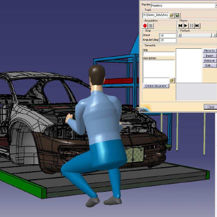Viewport: 217px width, 217px height.
Task: Click the Posture slider left arrow
Action: pos(180,35)
